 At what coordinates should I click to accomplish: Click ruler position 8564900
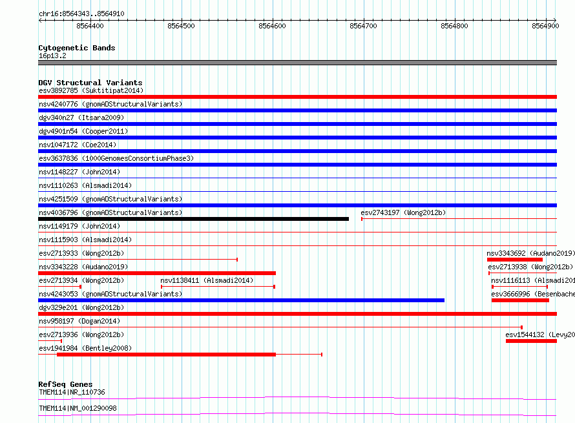click(545, 26)
